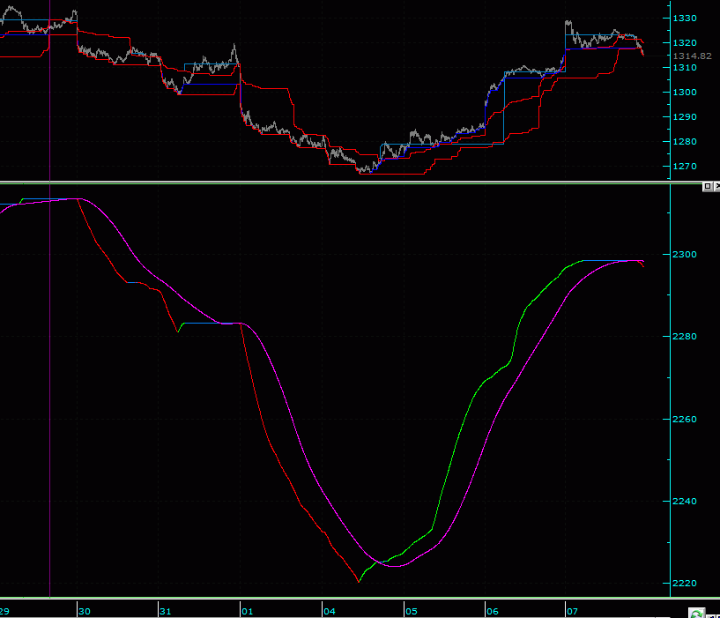Screen dimensions: 720x618
Task: Click the current price label 1314.82
Action: 692,56
